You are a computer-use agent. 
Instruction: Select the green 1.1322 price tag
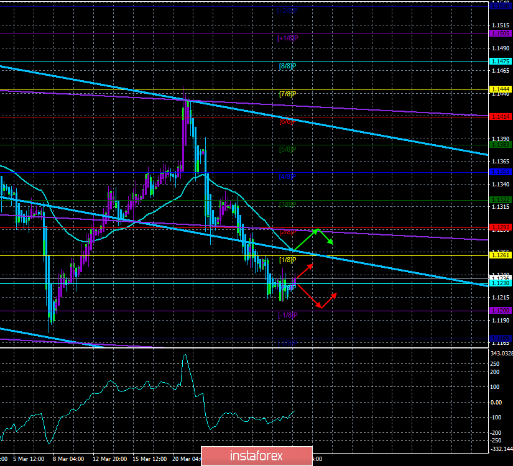[x=501, y=200]
